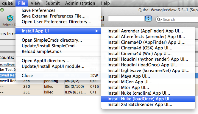Open the Submit menu

click(52, 3)
